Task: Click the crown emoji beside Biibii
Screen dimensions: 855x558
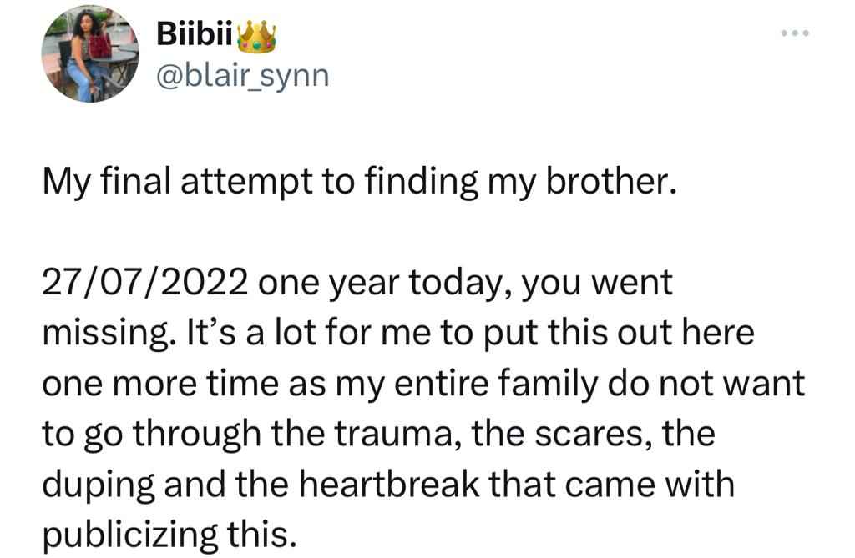Action: pyautogui.click(x=257, y=37)
